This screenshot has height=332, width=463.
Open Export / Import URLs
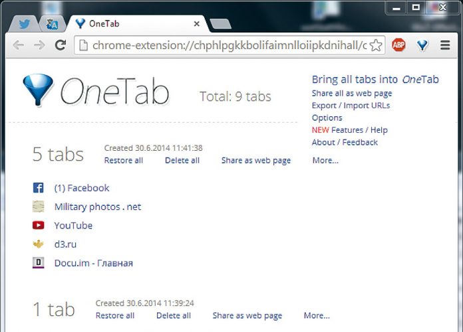[x=351, y=106]
